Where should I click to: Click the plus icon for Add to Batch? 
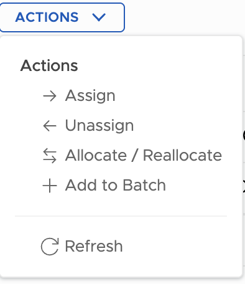click(x=50, y=186)
